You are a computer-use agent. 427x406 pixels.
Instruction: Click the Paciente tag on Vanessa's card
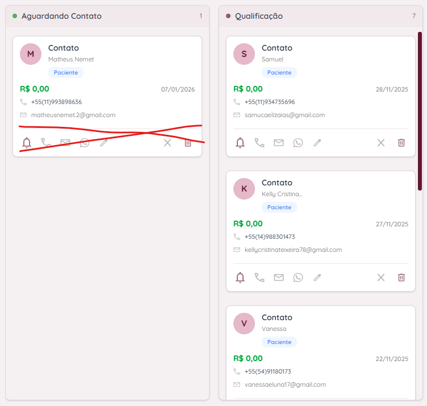279,342
